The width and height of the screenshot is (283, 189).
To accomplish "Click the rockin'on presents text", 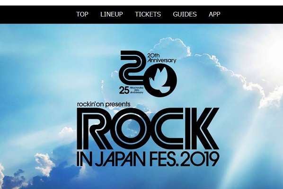I will click(104, 104).
